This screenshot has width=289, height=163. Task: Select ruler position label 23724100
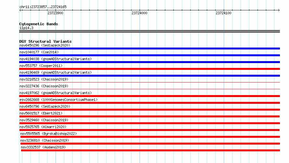coord(223,13)
